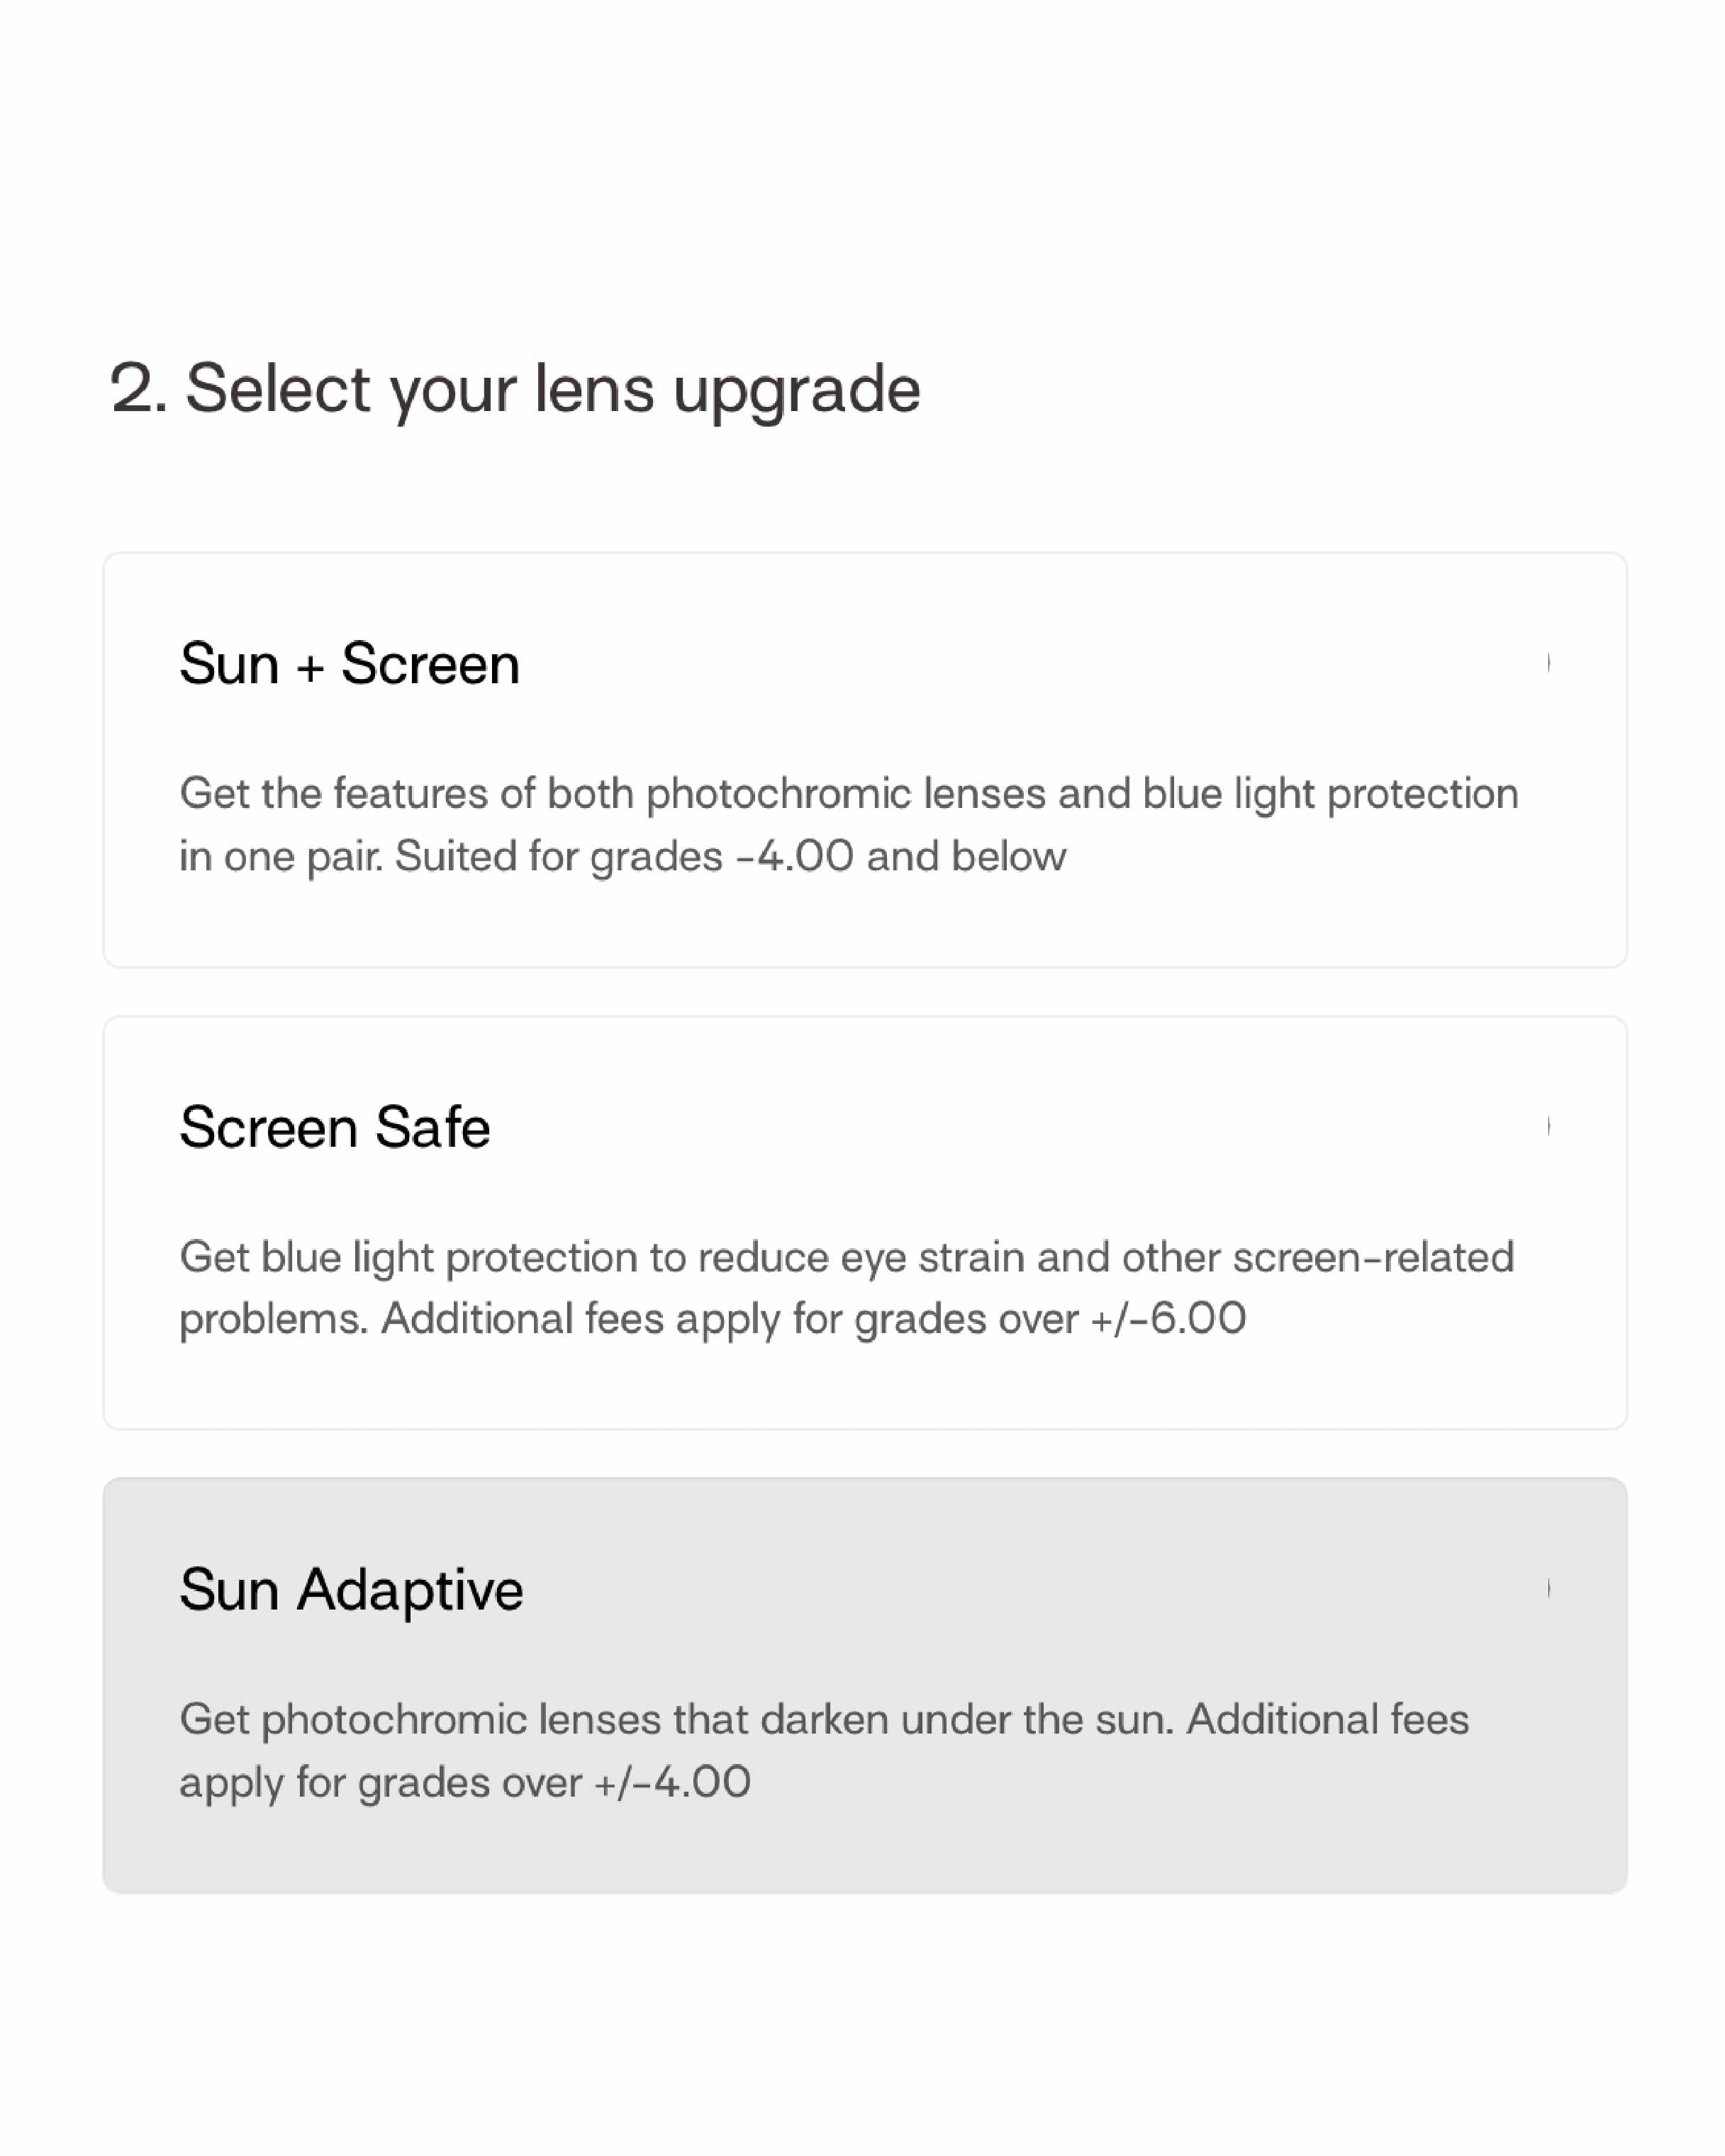Screen dimensions: 1725x2156
Task: Click the small indicator beside Sun Adaptive
Action: click(1548, 1588)
